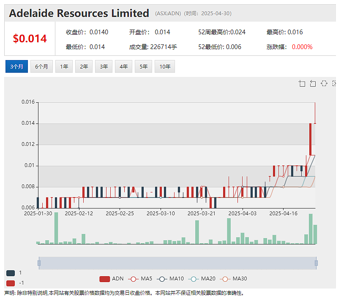Click the tall red candle rising to 0.014
Screen dimensions: 341x299
311,139
